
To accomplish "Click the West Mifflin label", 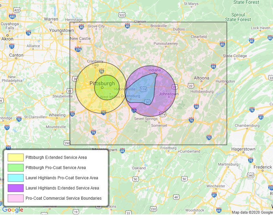I will coord(110,97).
